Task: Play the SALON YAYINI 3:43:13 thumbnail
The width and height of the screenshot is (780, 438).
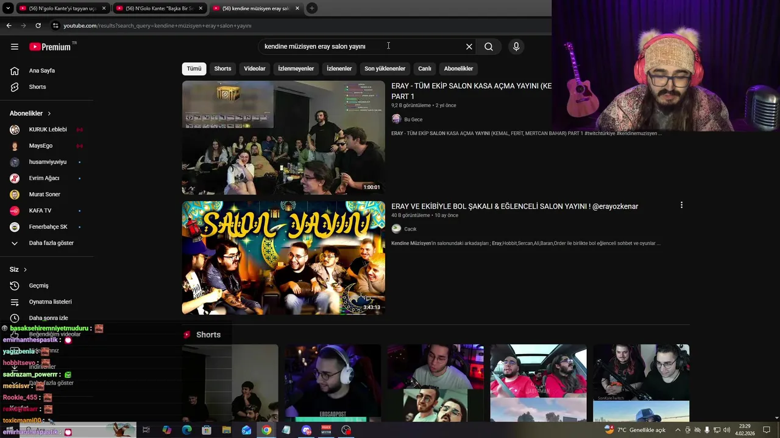Action: tap(283, 258)
